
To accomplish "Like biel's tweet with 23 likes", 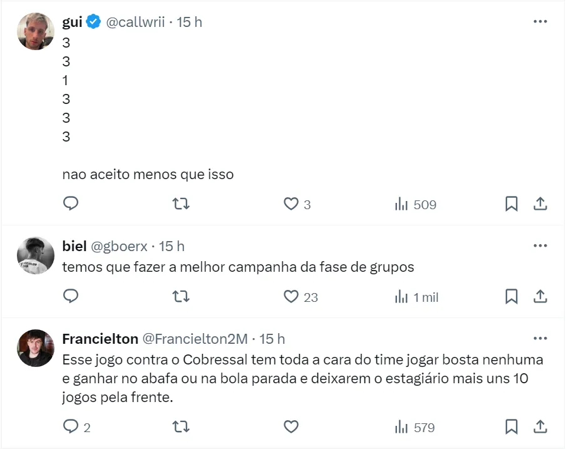I will (x=291, y=296).
